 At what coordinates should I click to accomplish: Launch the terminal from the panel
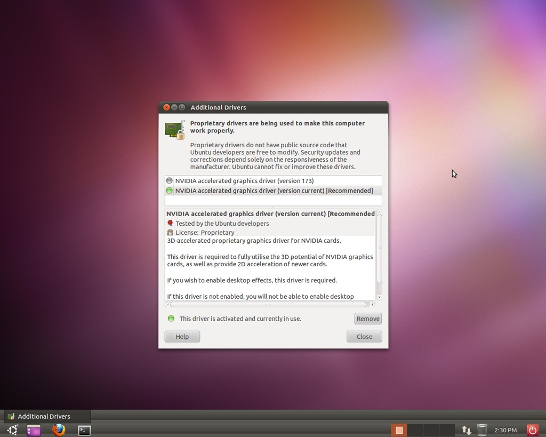(84, 431)
